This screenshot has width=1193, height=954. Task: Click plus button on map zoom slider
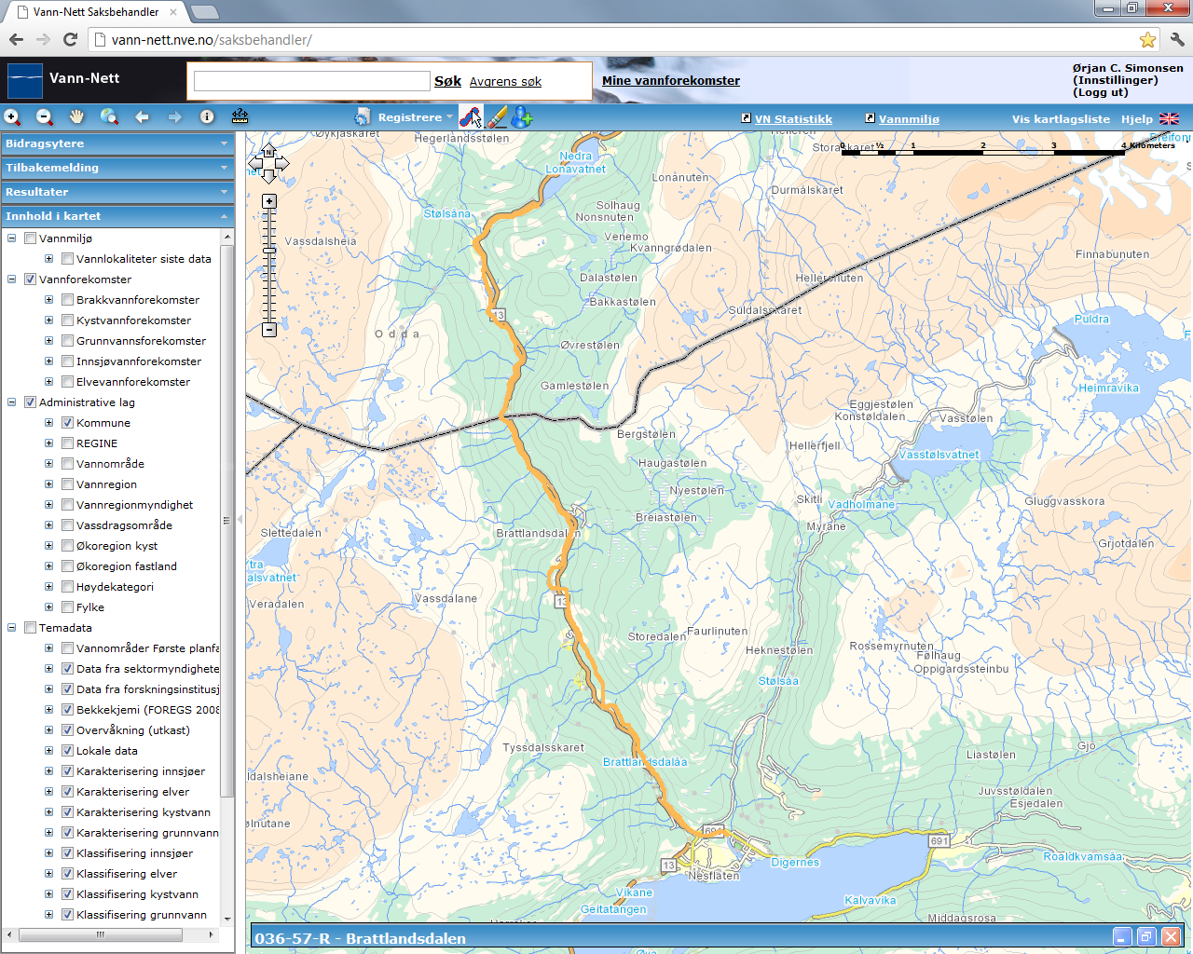click(x=269, y=201)
